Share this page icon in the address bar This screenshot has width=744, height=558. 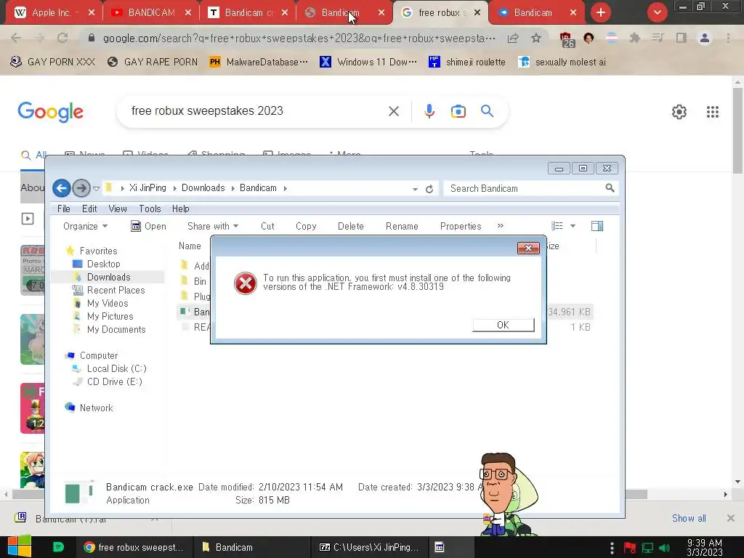pyautogui.click(x=513, y=38)
